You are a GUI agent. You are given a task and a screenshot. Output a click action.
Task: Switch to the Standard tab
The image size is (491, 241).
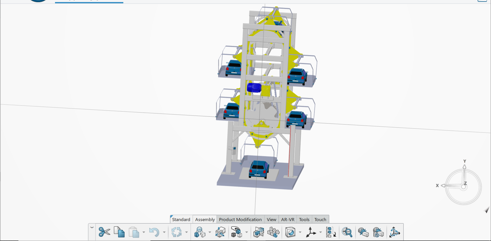181,220
